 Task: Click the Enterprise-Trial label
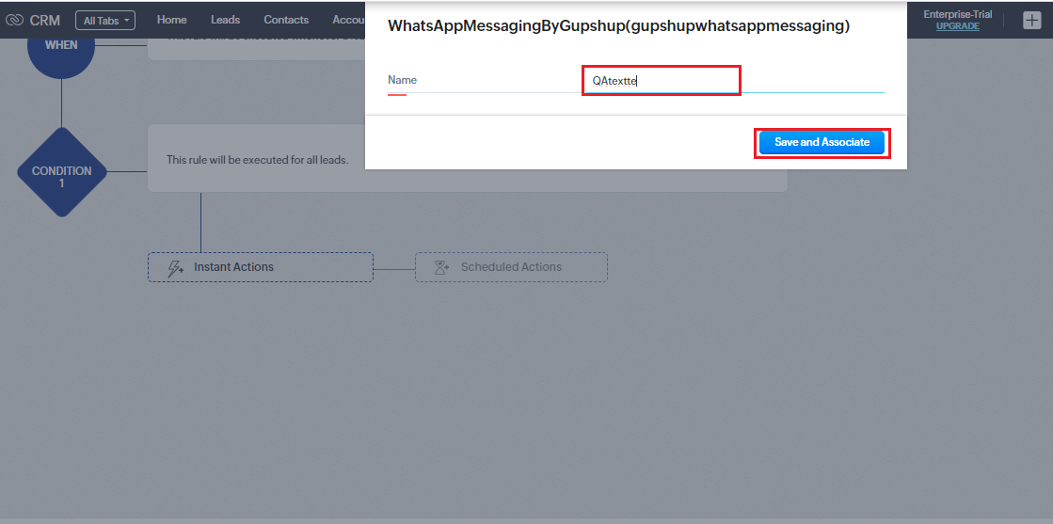pos(958,14)
